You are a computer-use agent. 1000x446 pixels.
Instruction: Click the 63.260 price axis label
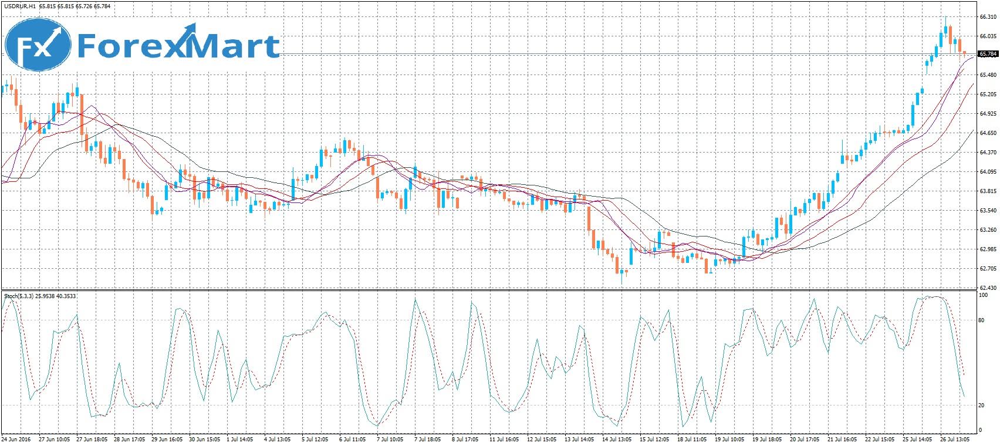point(988,230)
